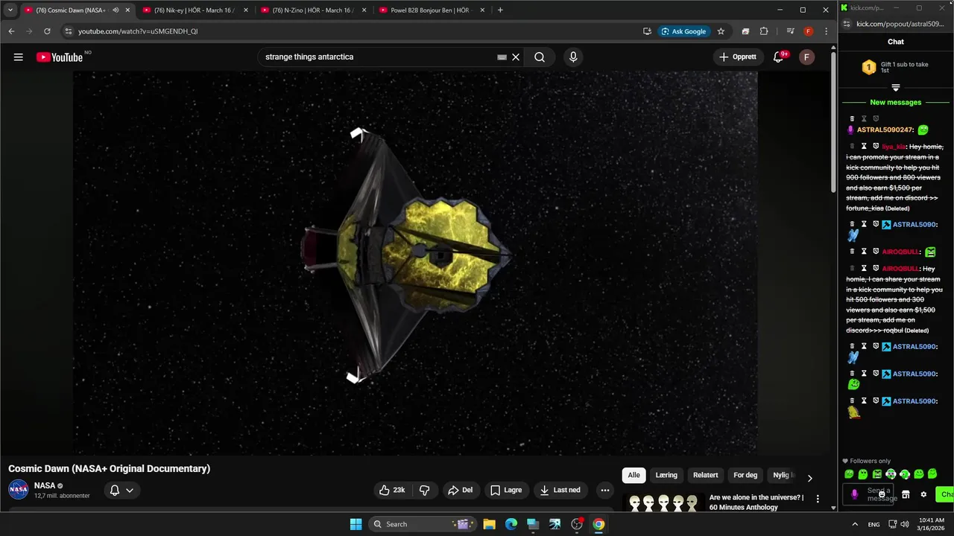
Task: Open options for 60 Minutes video
Action: point(818,500)
